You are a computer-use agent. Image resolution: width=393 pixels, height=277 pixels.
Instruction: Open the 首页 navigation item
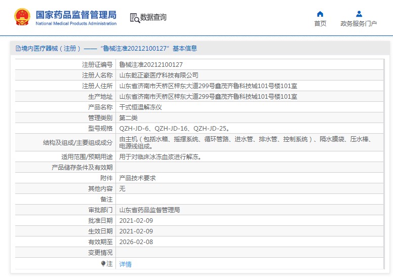point(320,23)
